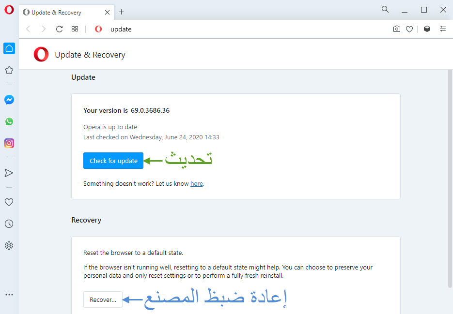Image resolution: width=453 pixels, height=314 pixels.
Task: Click the Opera is up to date text
Action: coord(110,127)
